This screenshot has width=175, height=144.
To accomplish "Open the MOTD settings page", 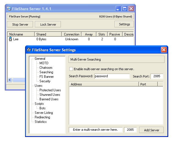I will coord(44,63).
